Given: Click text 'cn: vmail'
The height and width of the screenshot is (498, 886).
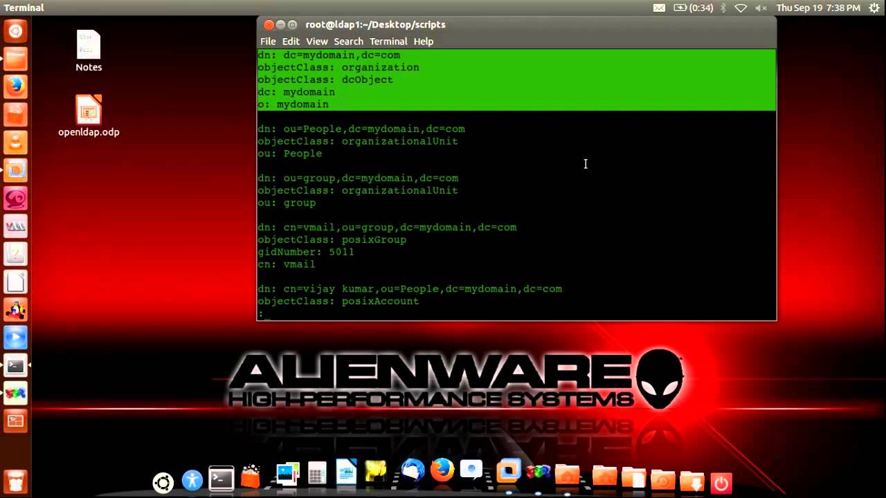Looking at the screenshot, I should [x=287, y=264].
